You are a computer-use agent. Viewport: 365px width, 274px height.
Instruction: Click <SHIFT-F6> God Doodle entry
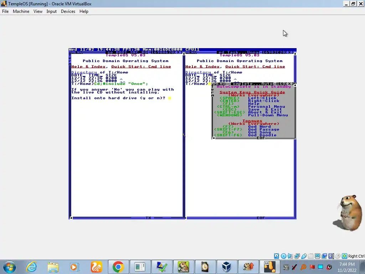245,135
